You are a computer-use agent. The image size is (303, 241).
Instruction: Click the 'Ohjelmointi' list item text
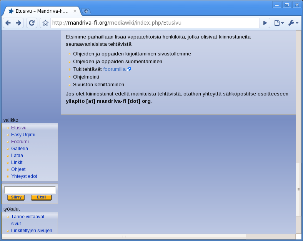(86, 77)
